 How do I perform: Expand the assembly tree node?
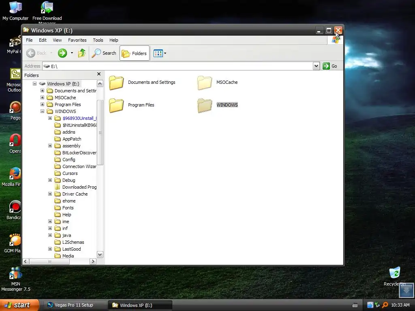point(50,146)
